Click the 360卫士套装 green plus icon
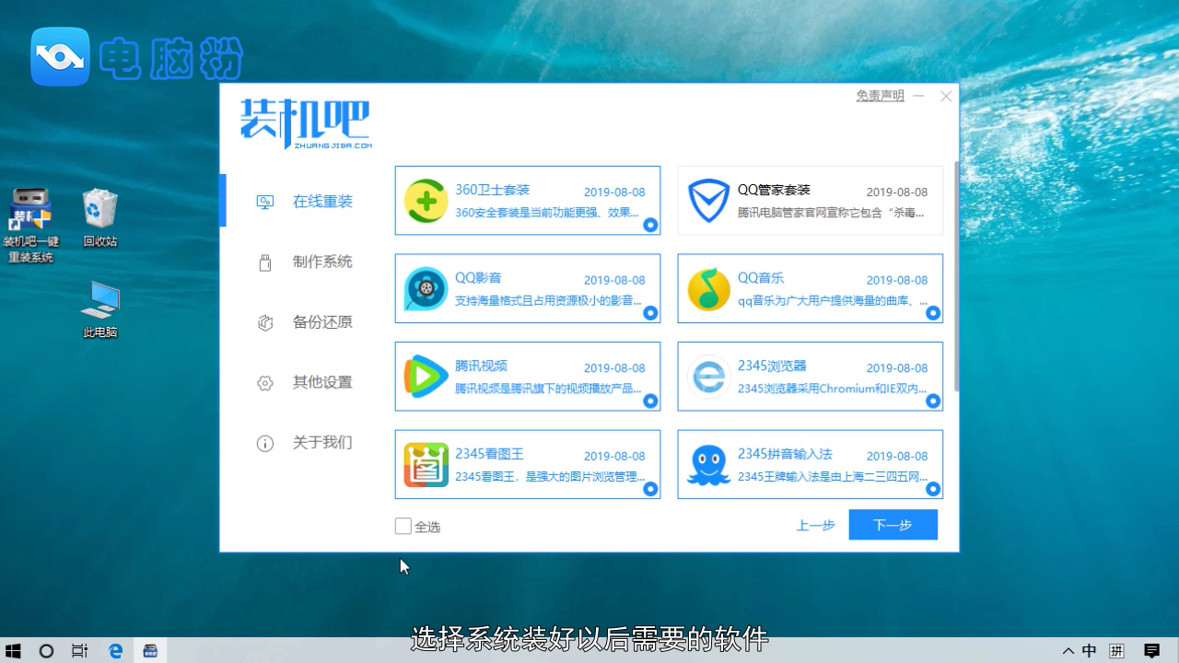The width and height of the screenshot is (1179, 663). [x=426, y=201]
